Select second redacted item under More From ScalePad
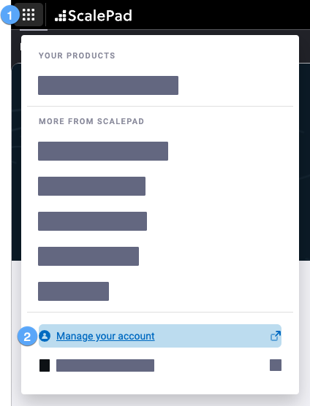Image resolution: width=310 pixels, height=406 pixels. [x=91, y=186]
